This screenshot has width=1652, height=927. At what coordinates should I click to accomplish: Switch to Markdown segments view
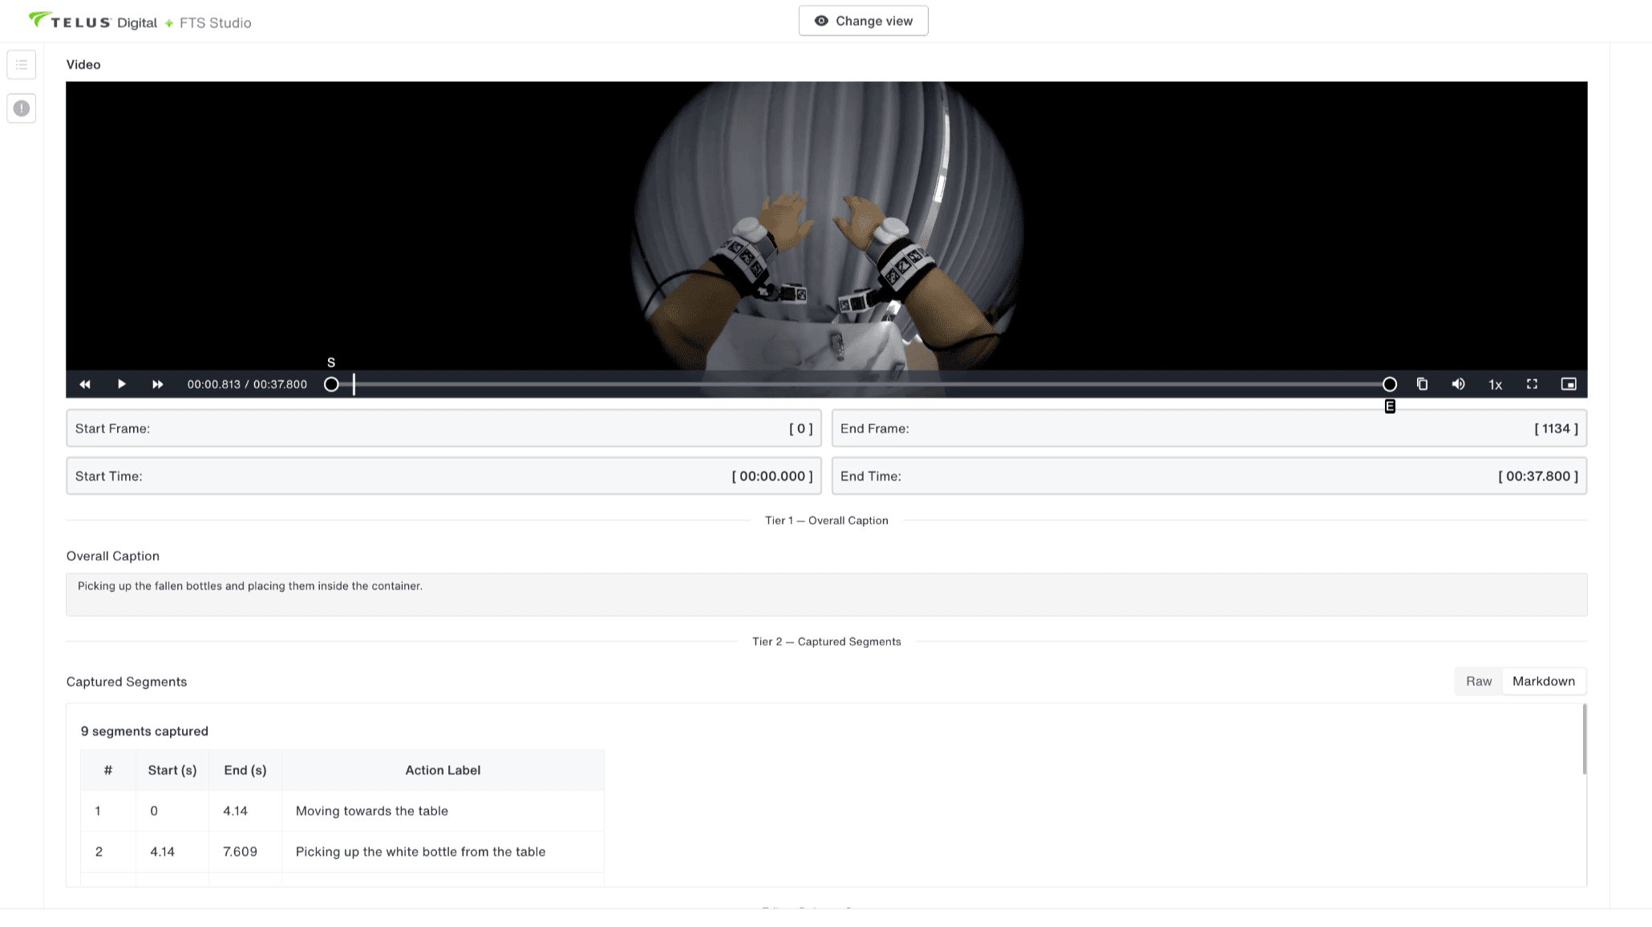point(1543,682)
